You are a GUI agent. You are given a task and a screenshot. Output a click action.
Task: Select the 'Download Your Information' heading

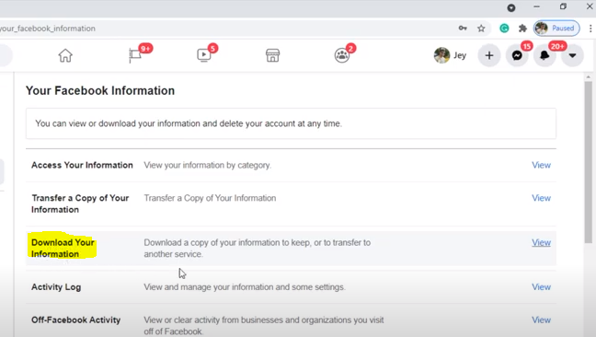coord(63,248)
